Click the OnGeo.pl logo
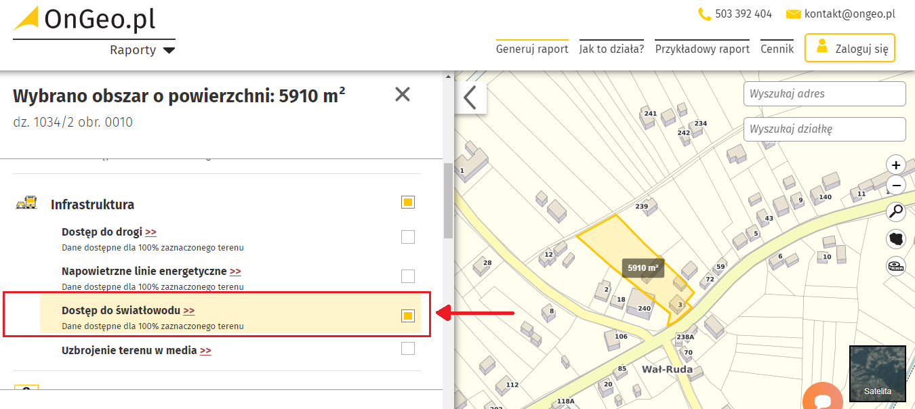Screen dimensions: 915x409 (85, 19)
